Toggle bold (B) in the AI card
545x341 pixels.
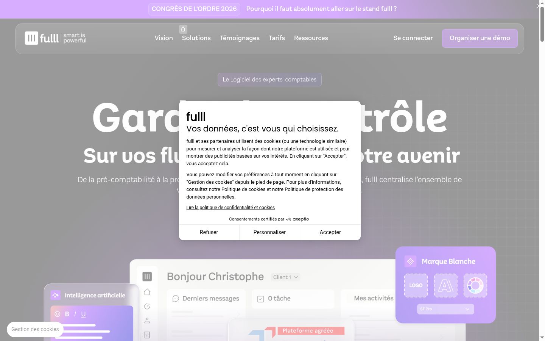pyautogui.click(x=67, y=314)
